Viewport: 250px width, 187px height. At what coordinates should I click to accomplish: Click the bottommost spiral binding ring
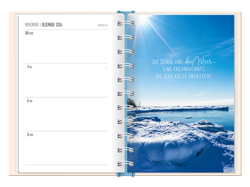coord(125,164)
